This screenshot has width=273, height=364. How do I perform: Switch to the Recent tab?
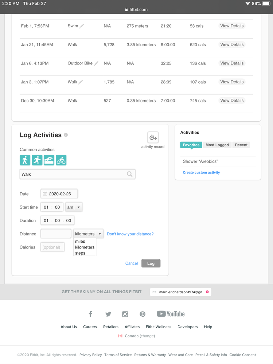pos(241,145)
